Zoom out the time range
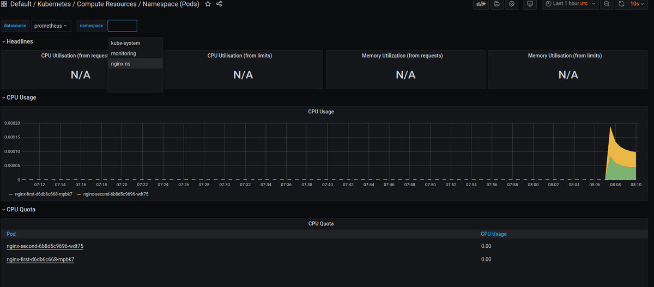Screen dimensions: 654x287 coord(607,4)
